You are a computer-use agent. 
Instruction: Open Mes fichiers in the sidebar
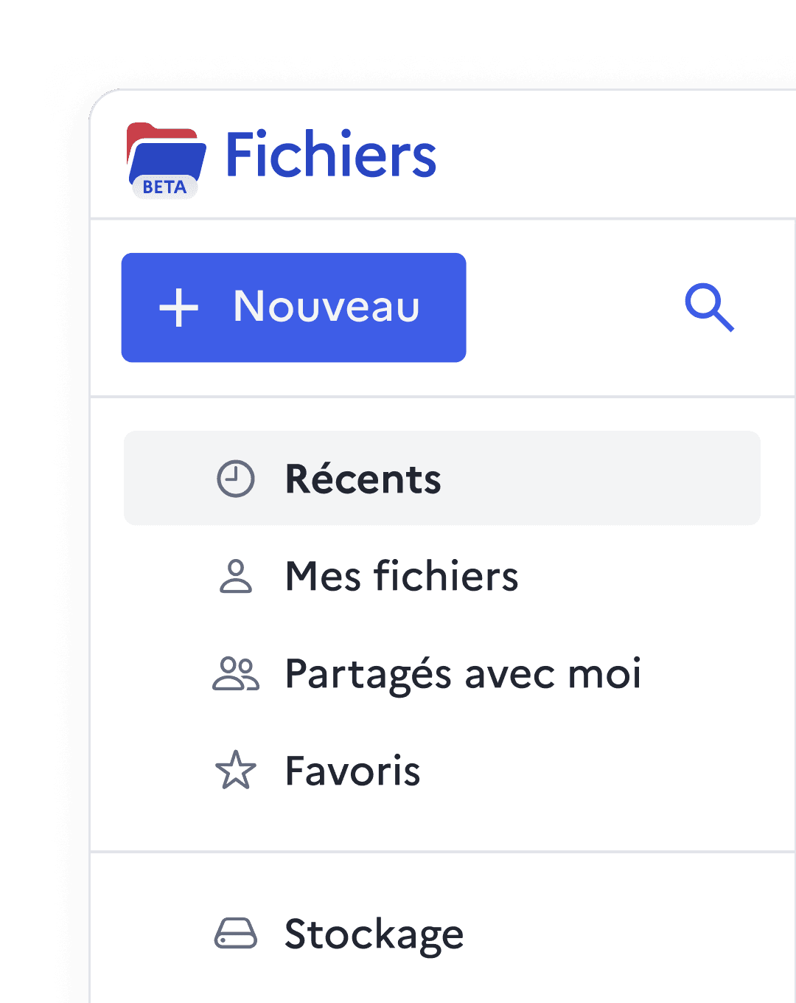[x=402, y=576]
